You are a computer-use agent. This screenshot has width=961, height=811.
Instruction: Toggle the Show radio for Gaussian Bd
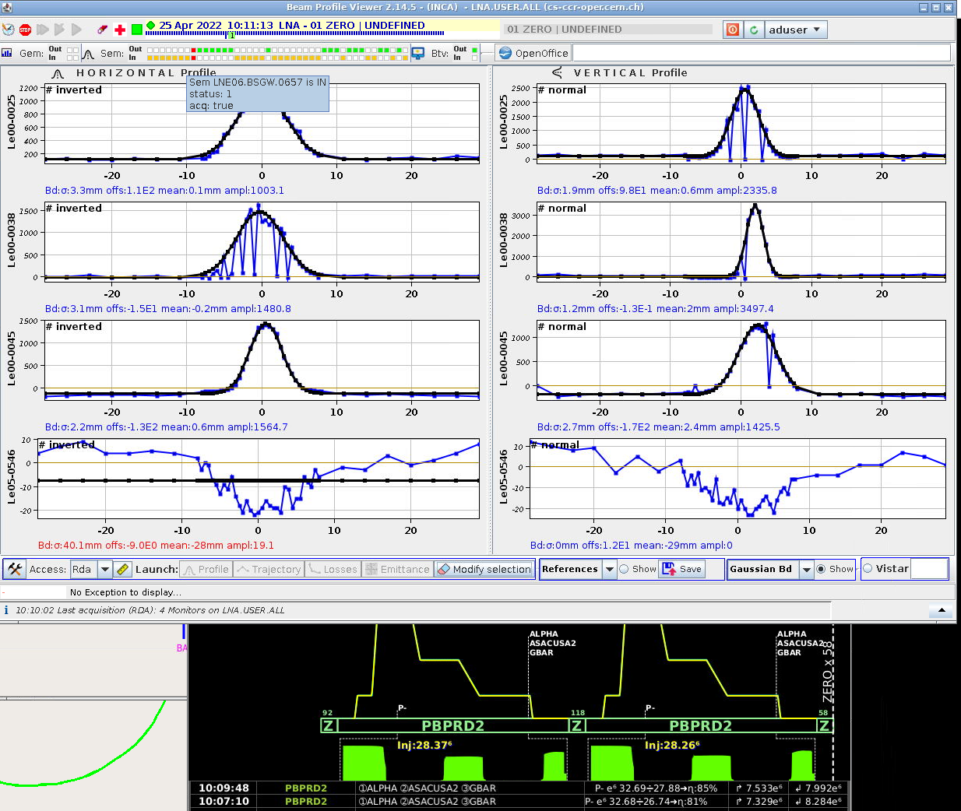821,569
